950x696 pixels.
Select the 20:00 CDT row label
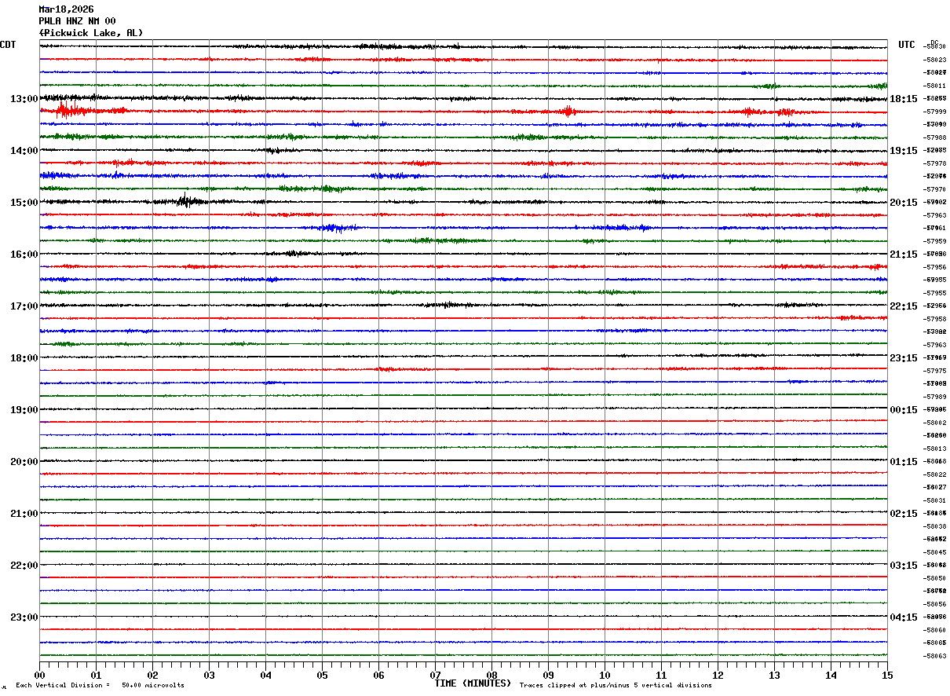click(x=24, y=462)
